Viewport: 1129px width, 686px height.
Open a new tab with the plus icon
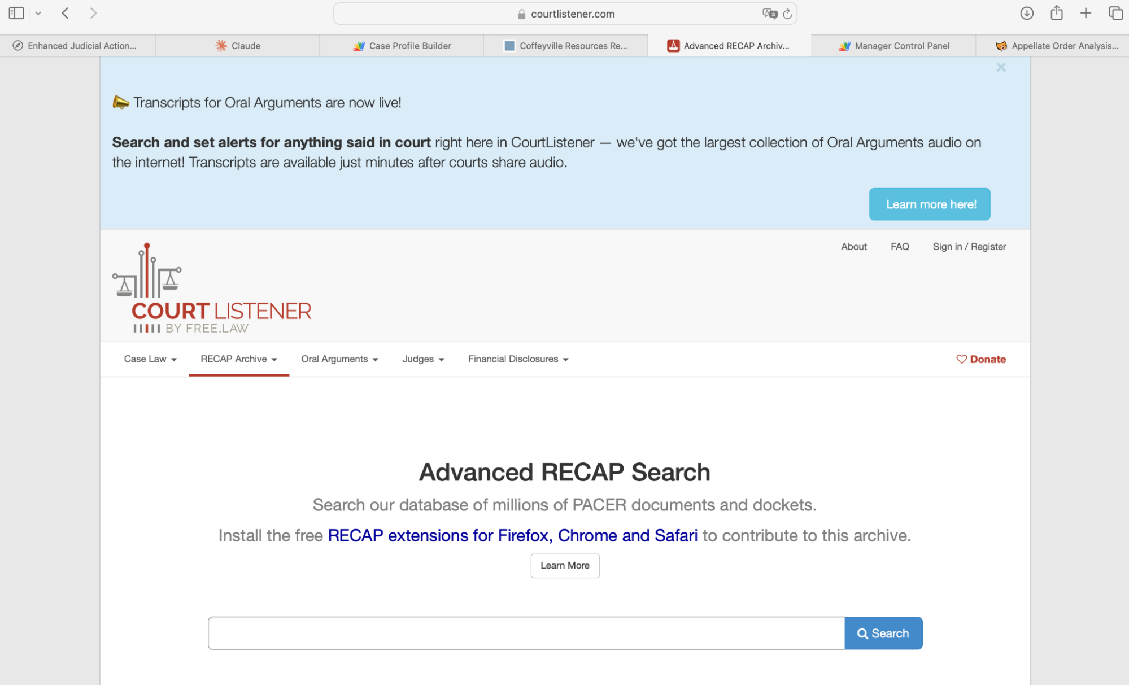pos(1085,13)
